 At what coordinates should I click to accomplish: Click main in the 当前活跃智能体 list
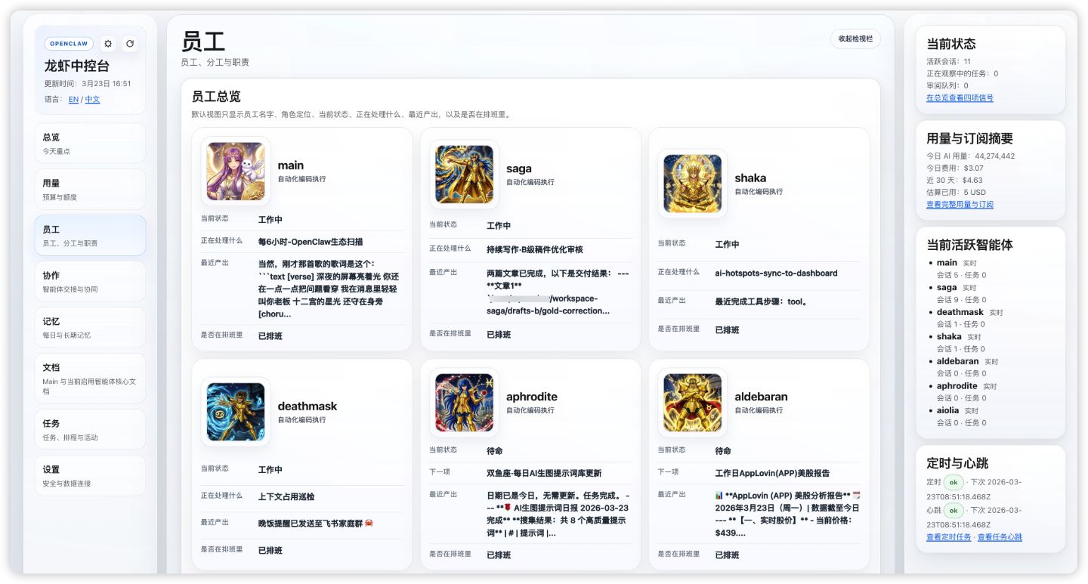click(947, 263)
